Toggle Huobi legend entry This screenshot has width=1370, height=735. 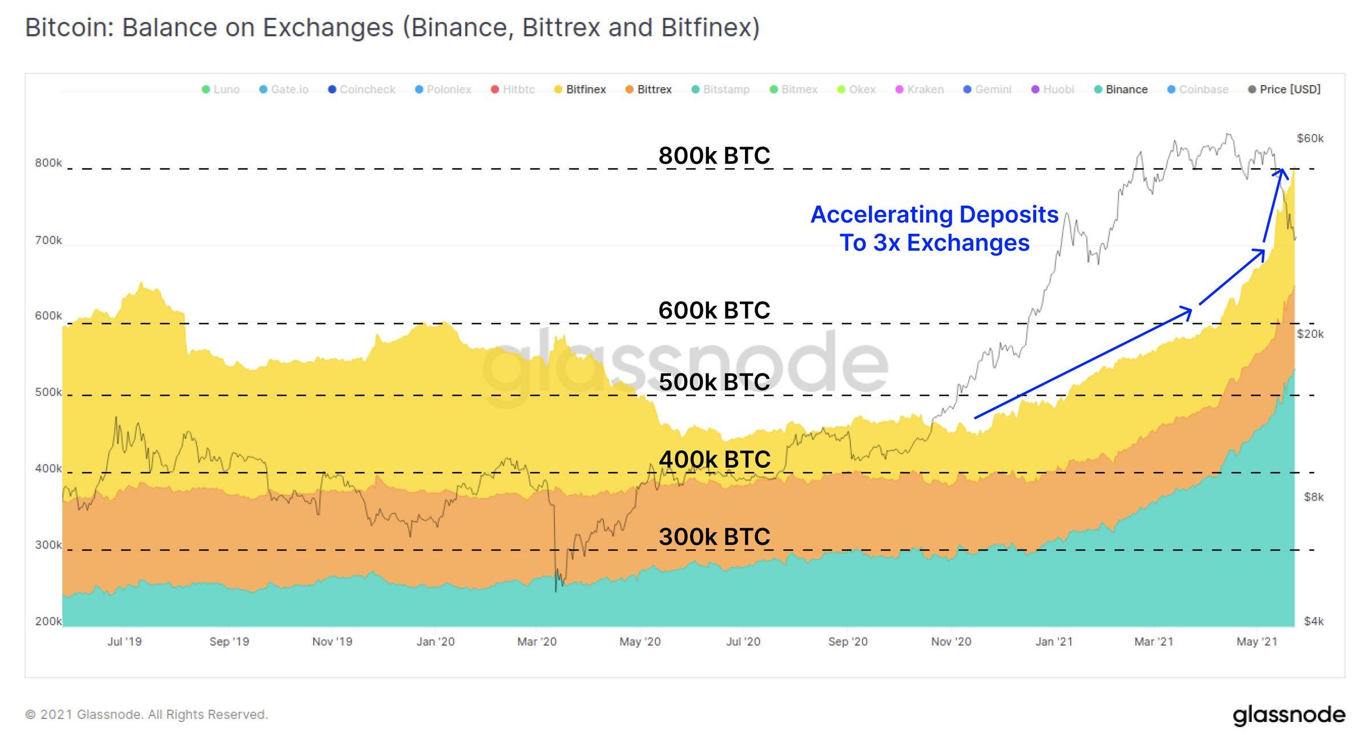(1058, 90)
